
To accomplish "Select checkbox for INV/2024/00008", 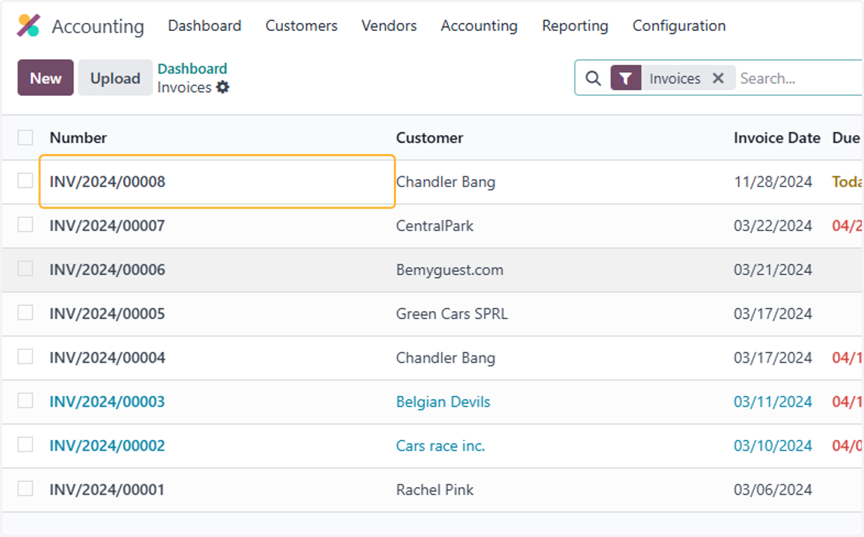I will [25, 181].
